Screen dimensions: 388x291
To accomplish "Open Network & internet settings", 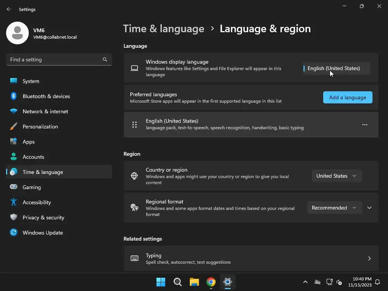I will (x=59, y=111).
